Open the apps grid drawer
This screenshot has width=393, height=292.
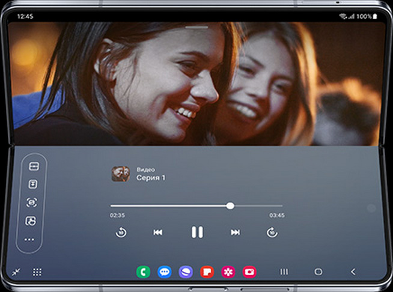37,272
